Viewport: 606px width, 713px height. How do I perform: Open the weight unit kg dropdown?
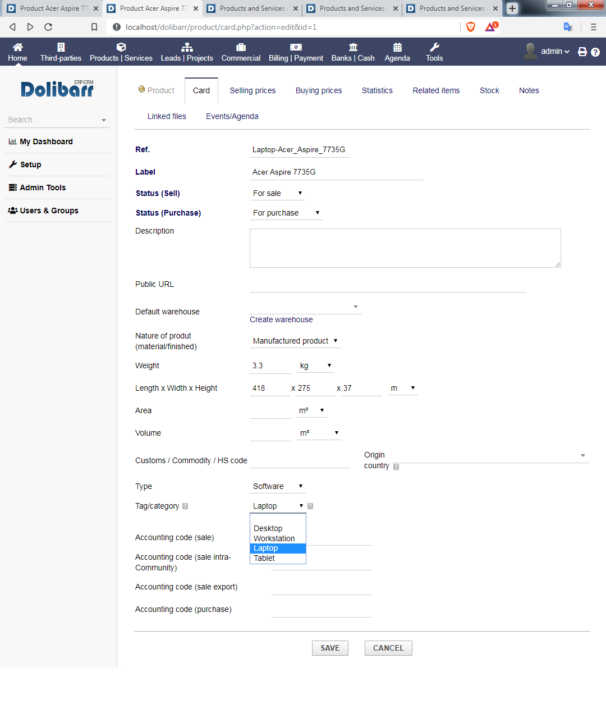click(315, 365)
